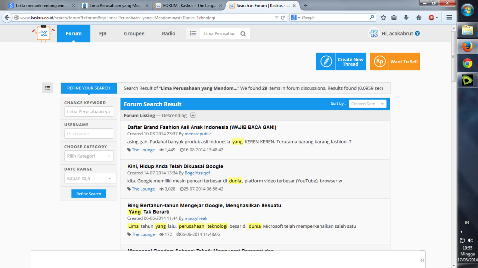Click the magnifier icon in Kaskus search
478x268 pixels.
243,34
